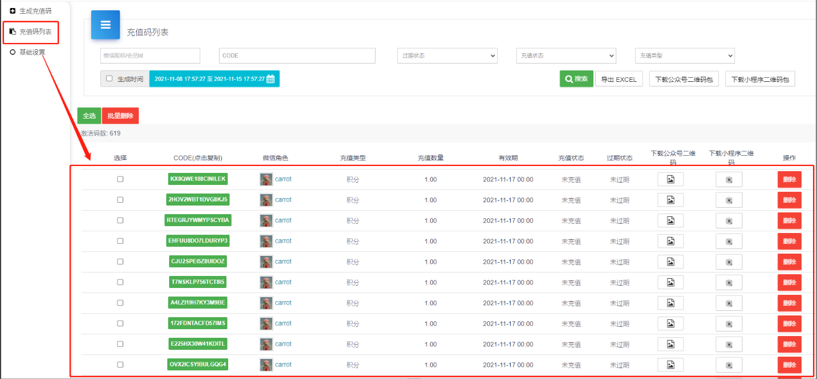Download official account QR for OVX2ICSYIBULGQG4
Image resolution: width=817 pixels, height=379 pixels.
[670, 365]
